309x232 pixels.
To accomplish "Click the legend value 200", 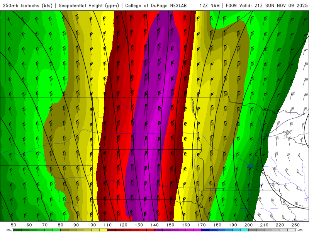I will point(249,225).
